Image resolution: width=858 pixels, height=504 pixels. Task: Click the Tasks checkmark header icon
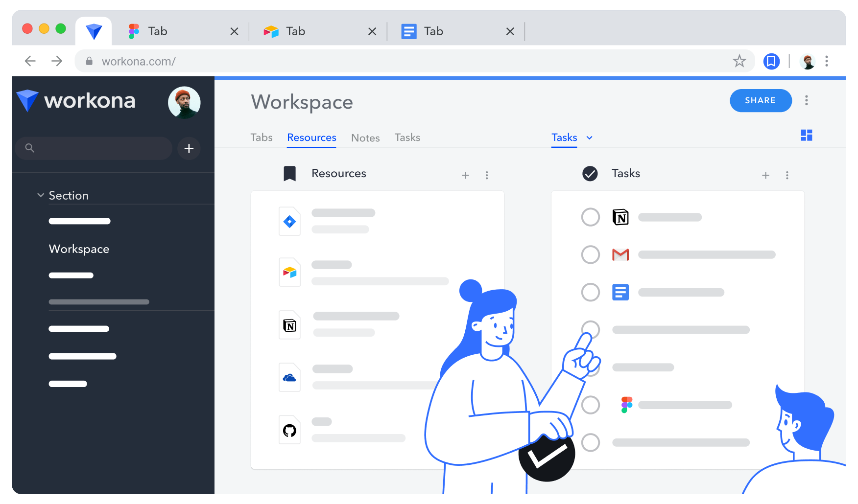[590, 174]
